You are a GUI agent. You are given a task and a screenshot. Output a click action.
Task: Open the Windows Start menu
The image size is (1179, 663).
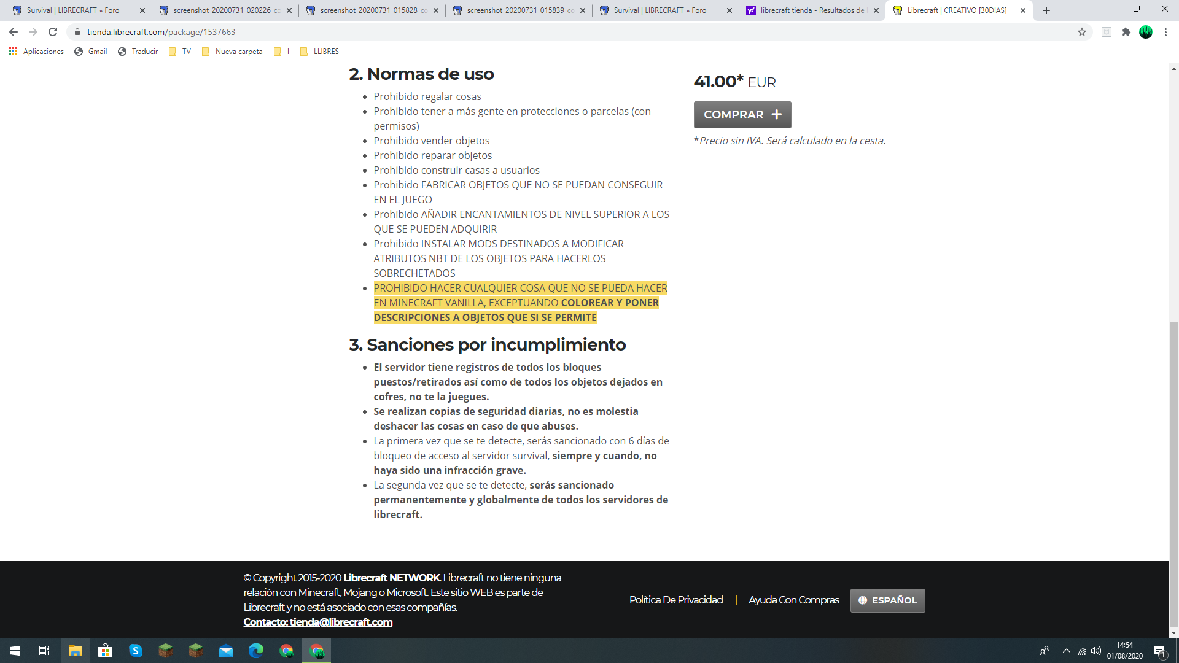coord(15,651)
